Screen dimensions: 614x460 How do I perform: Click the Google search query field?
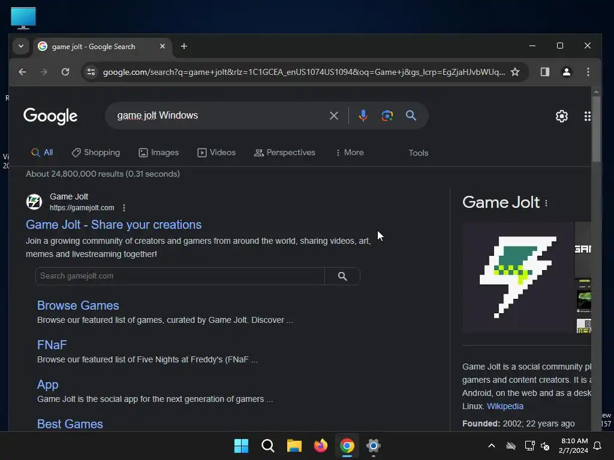(x=219, y=116)
